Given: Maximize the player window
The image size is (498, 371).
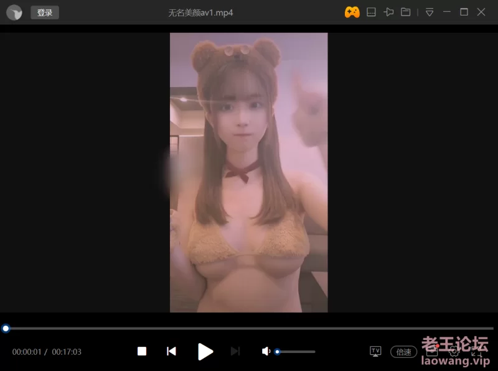Looking at the screenshot, I should pos(464,12).
